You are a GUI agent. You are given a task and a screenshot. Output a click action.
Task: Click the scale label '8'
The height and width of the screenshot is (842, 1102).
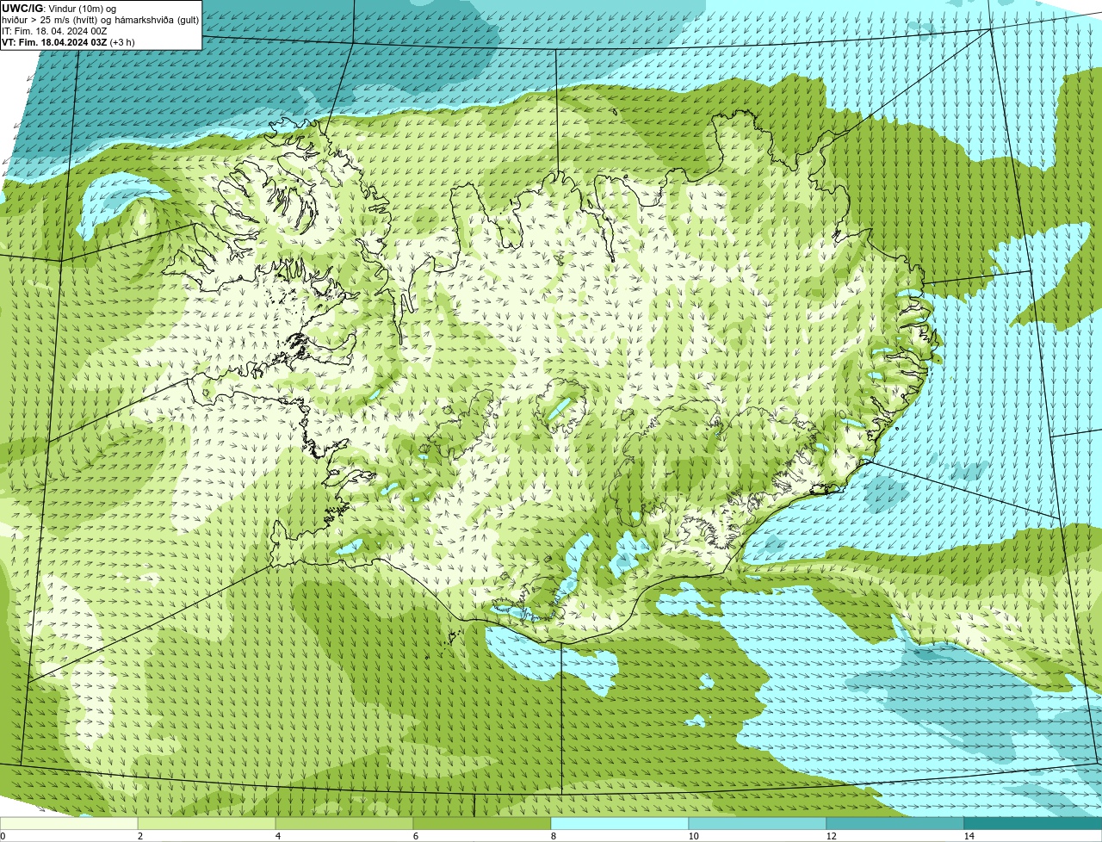coord(553,836)
